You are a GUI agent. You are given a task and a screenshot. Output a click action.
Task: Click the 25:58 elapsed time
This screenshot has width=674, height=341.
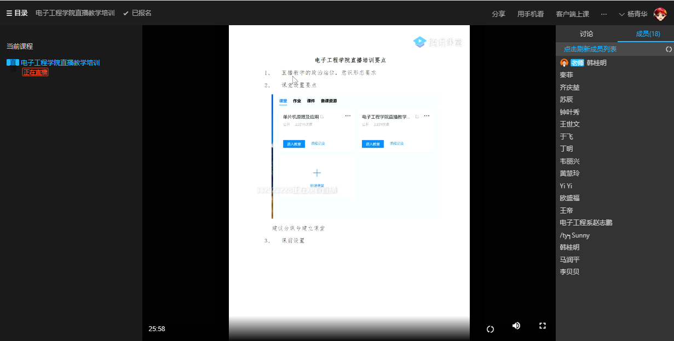coord(157,329)
